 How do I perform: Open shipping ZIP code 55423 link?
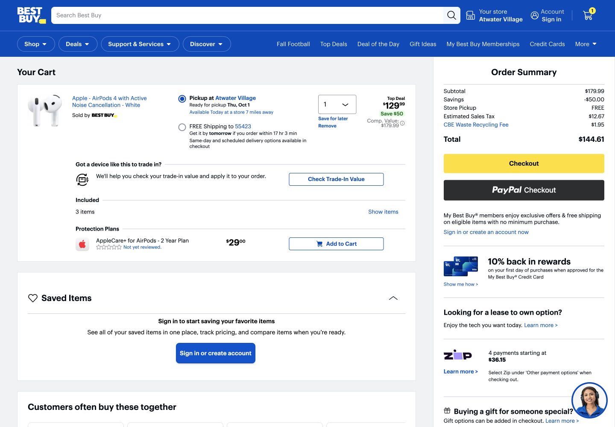243,126
